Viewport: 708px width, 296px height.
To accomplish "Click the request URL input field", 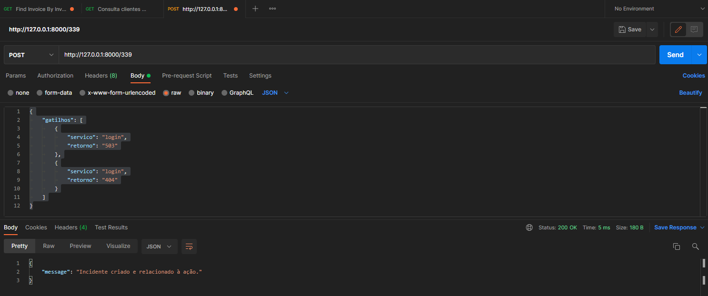I will [x=357, y=55].
